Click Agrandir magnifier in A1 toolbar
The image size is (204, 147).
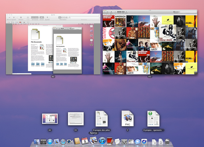tap(47, 17)
